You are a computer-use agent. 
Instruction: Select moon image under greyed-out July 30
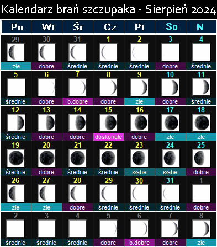pos(46,52)
